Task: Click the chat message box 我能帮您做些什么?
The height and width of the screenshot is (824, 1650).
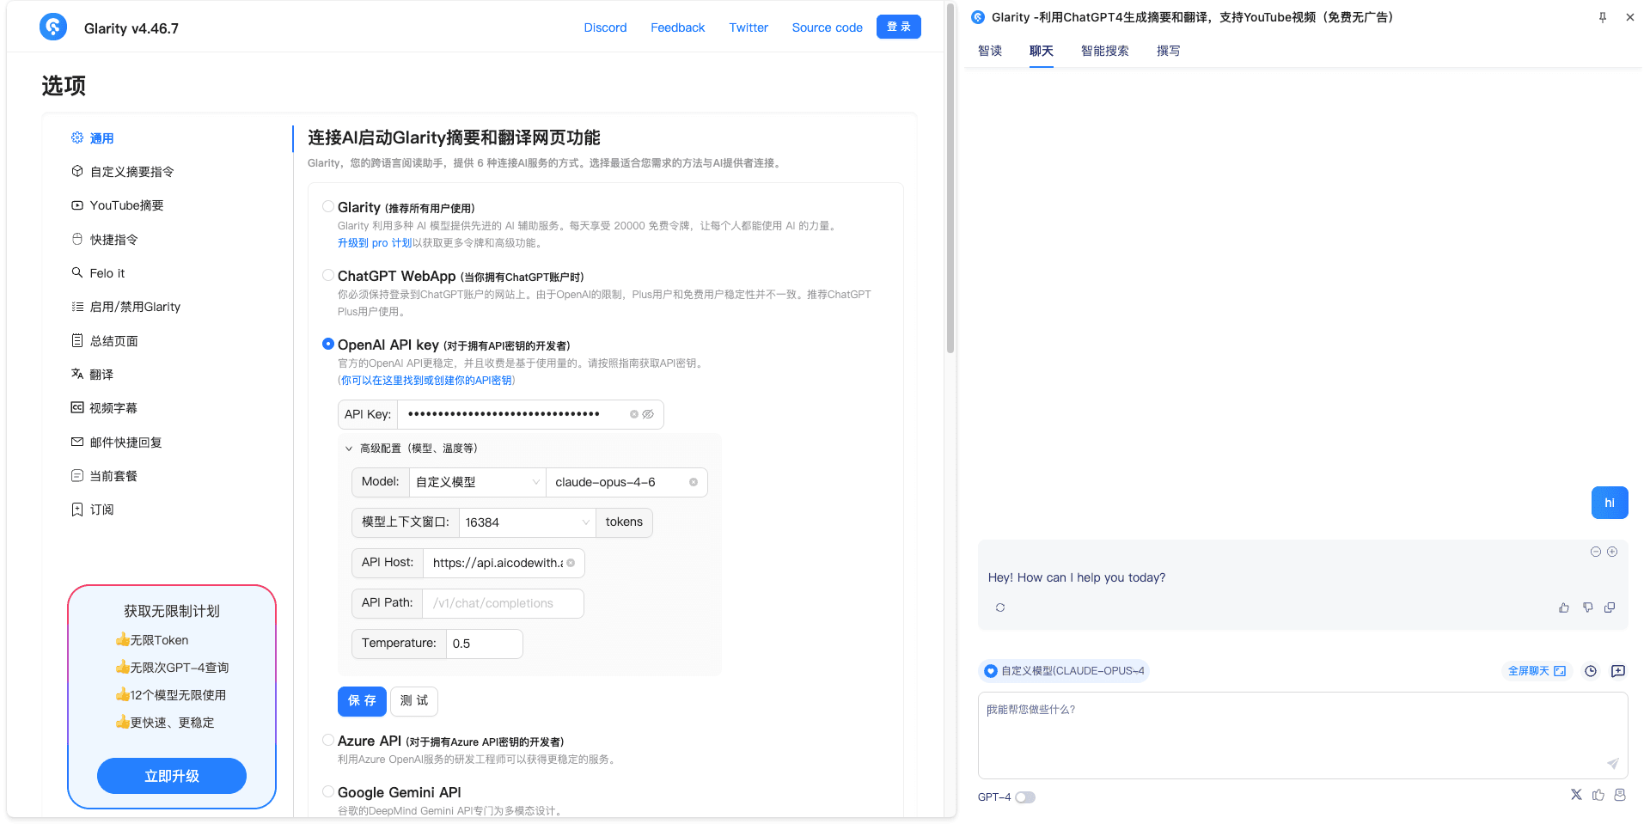Action: 1303,735
